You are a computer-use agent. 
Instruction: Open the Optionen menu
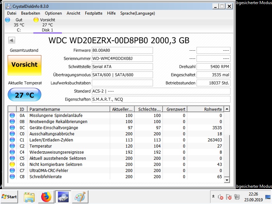pos(53,13)
